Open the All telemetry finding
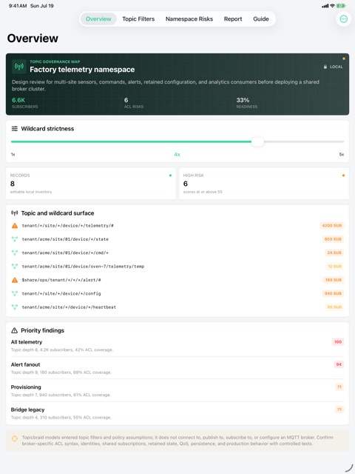Image resolution: width=355 pixels, height=474 pixels. point(177,346)
